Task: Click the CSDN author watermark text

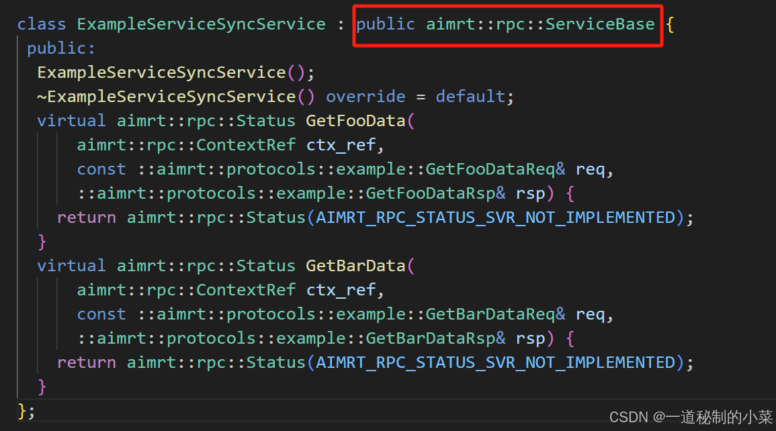Action: tap(691, 418)
